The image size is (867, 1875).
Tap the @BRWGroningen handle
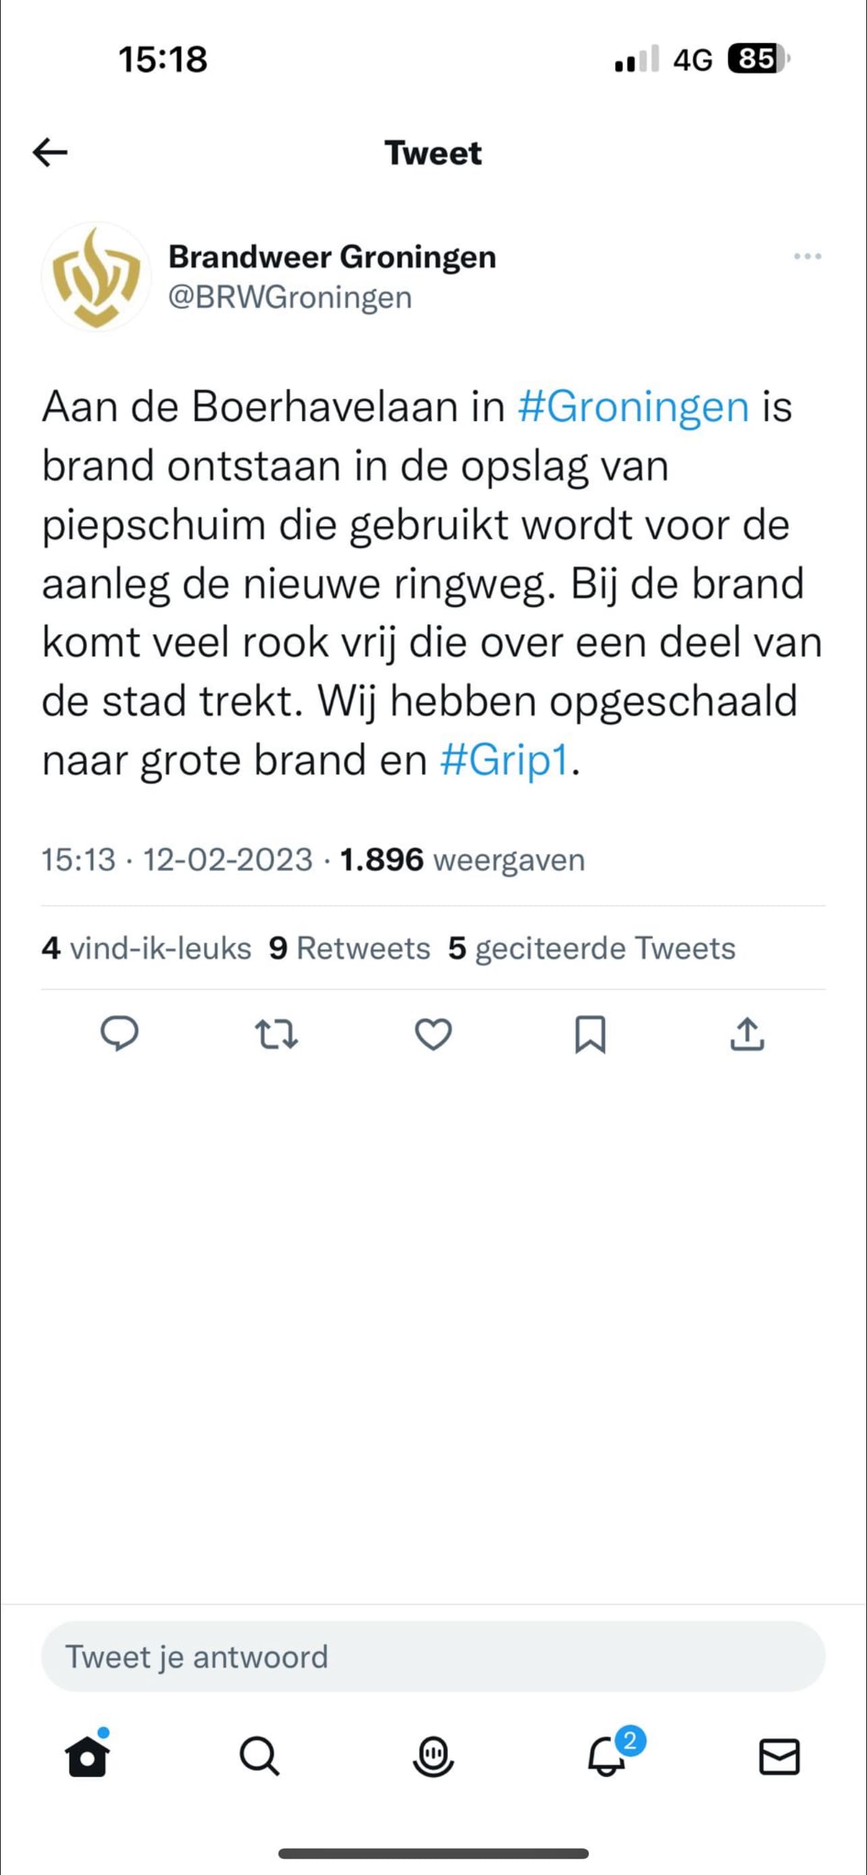click(x=290, y=297)
